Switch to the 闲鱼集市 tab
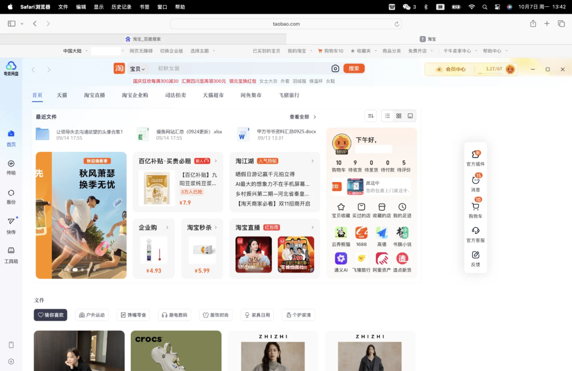The width and height of the screenshot is (572, 371). click(x=251, y=95)
